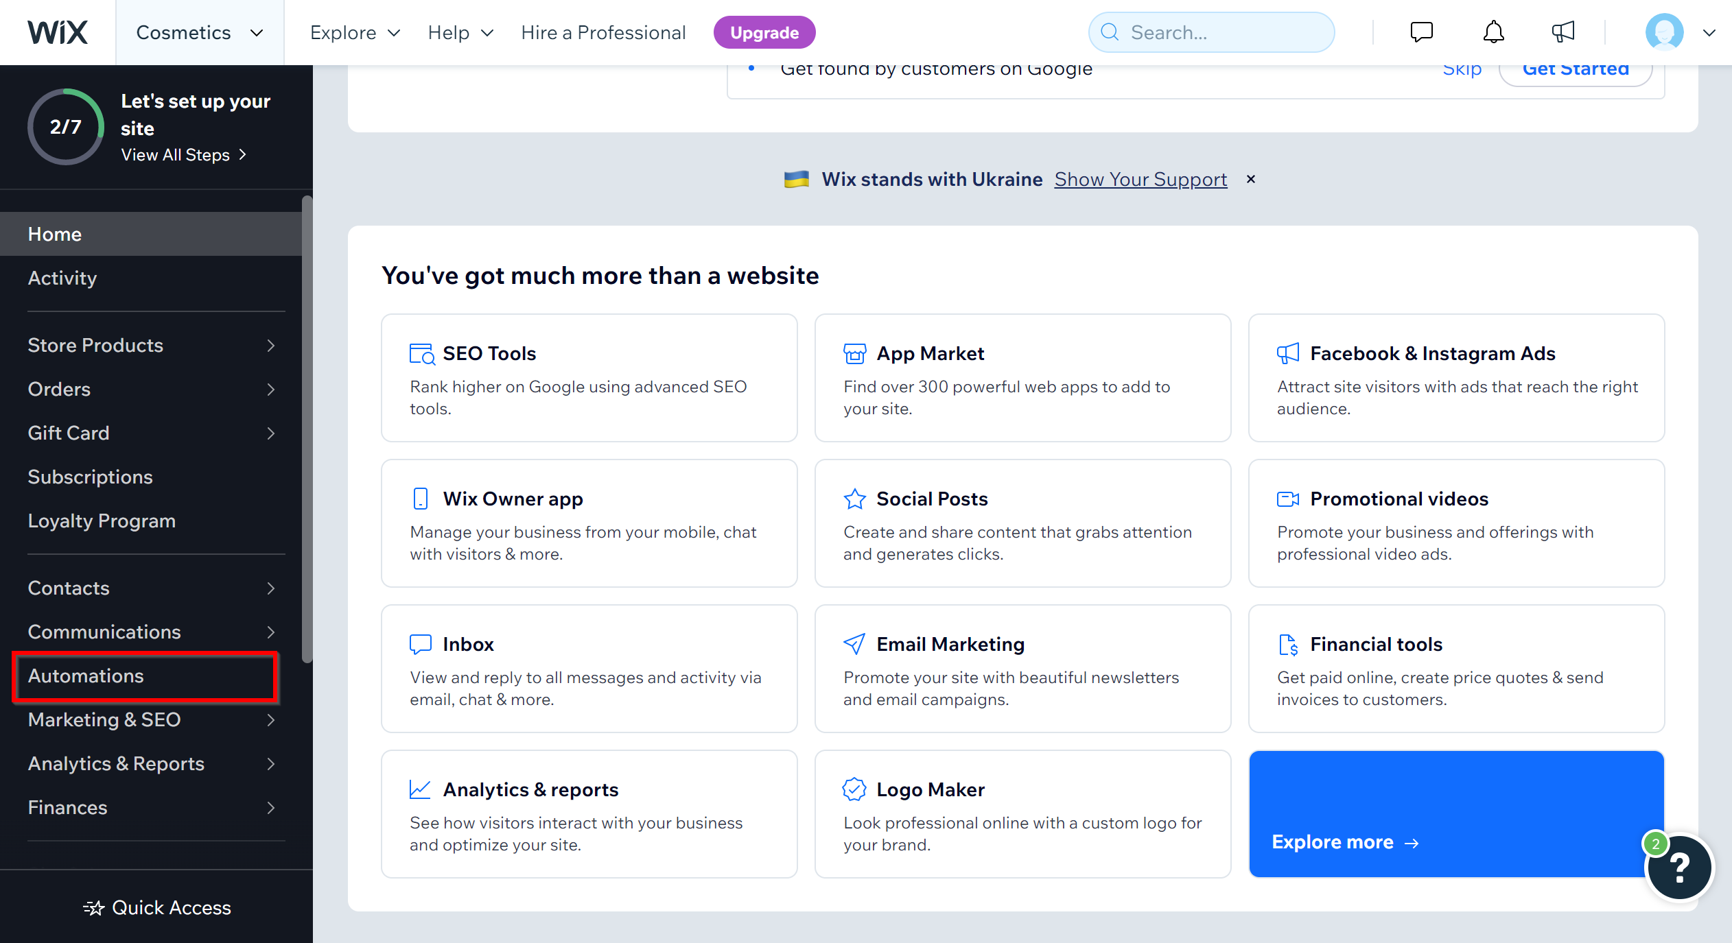1732x943 pixels.
Task: Expand the Help menu
Action: click(x=460, y=32)
